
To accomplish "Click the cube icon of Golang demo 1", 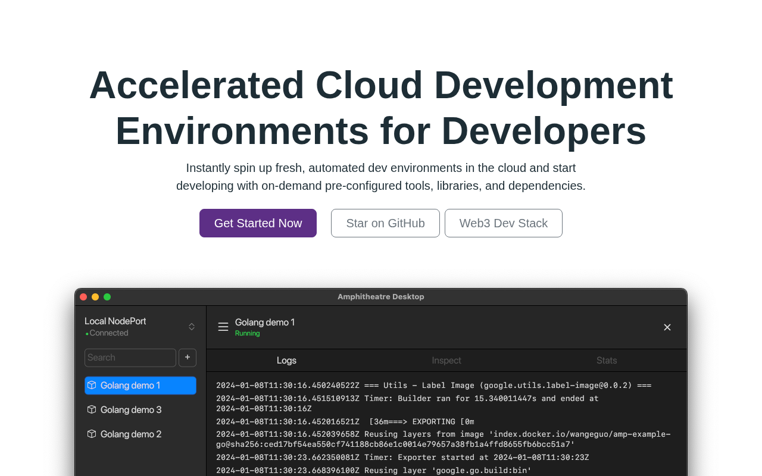I will [x=92, y=385].
